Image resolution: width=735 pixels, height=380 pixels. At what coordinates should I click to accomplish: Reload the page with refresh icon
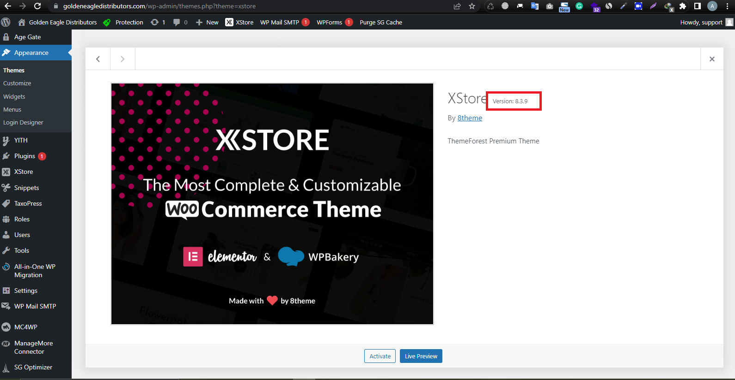click(x=37, y=6)
